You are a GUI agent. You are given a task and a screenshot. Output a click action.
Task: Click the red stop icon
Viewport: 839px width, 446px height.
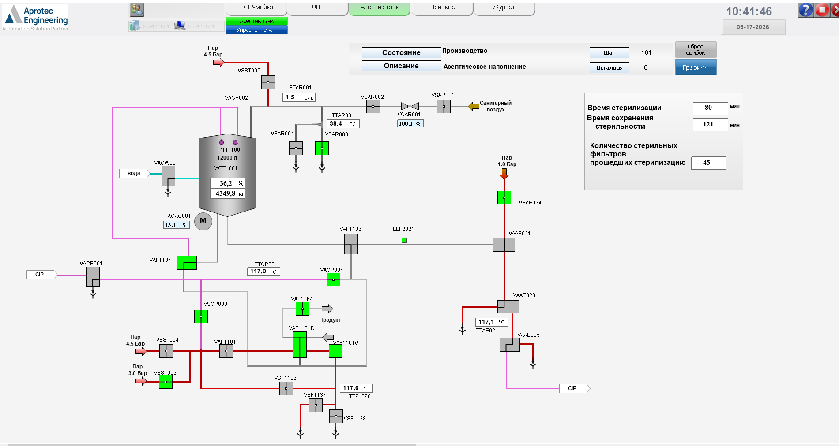[x=822, y=10]
